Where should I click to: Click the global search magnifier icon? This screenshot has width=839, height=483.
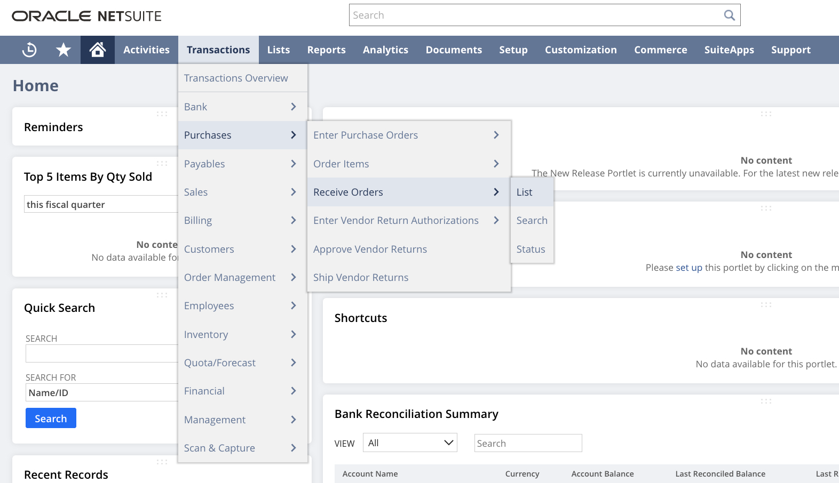[x=729, y=15]
